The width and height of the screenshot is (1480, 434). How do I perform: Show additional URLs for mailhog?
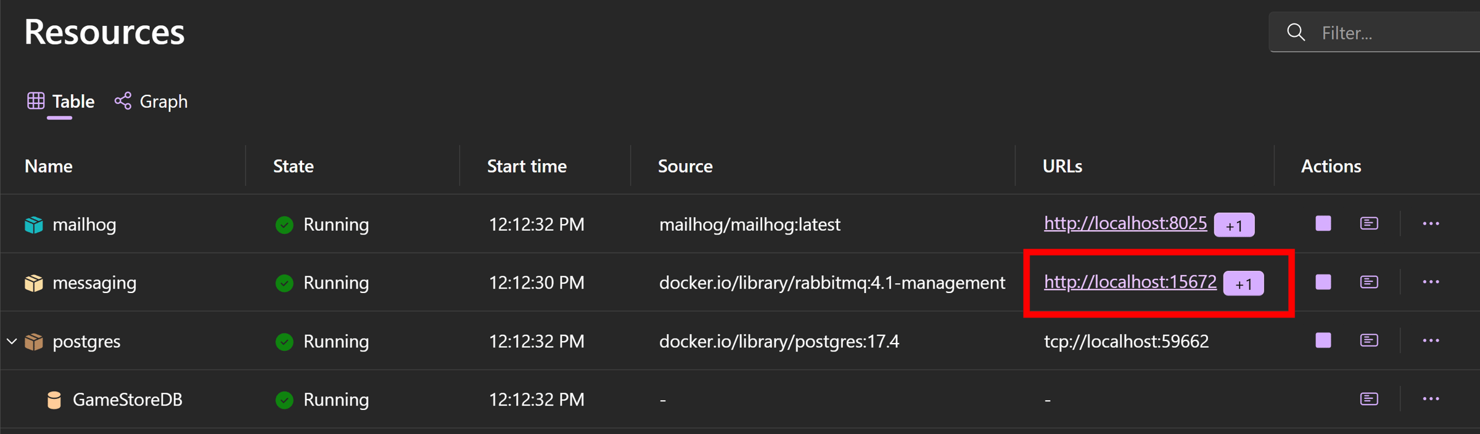click(x=1234, y=225)
